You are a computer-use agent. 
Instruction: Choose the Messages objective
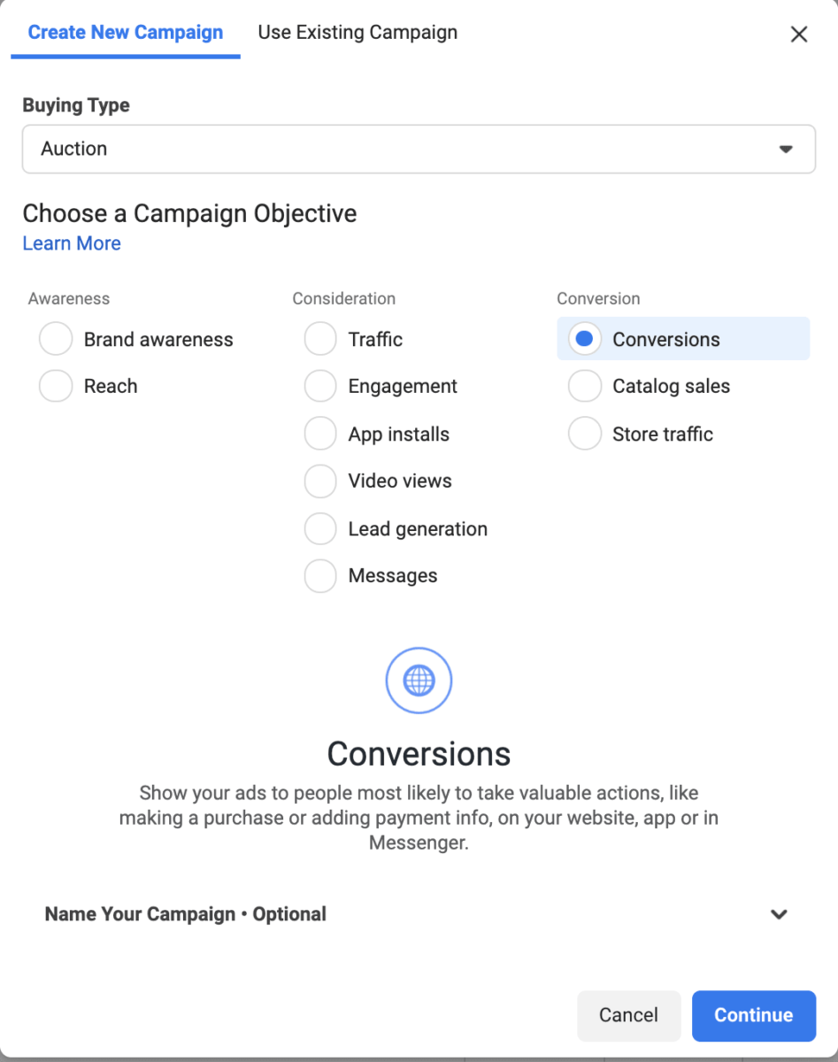320,575
